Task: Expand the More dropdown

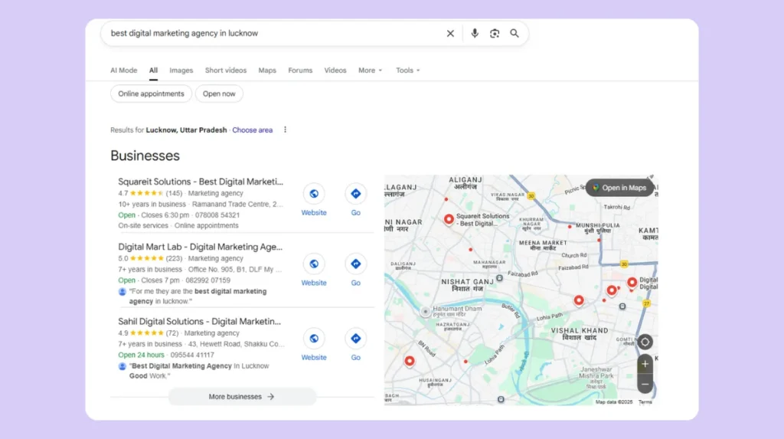Action: point(370,70)
